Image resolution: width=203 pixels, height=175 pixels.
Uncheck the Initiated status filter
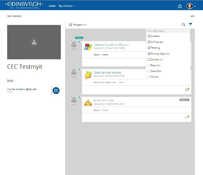149,36
